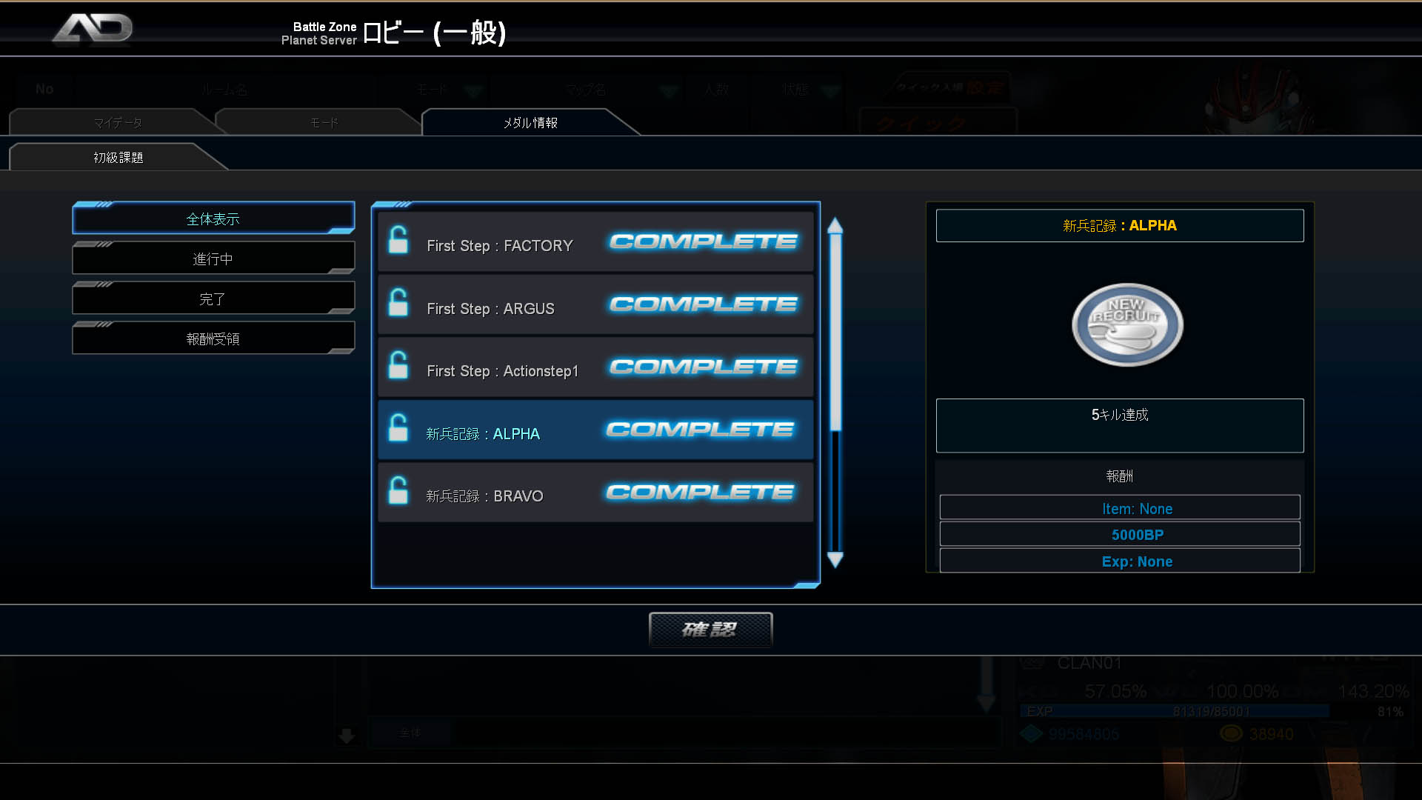
Task: Switch the filter to 進行中
Action: [x=213, y=259]
